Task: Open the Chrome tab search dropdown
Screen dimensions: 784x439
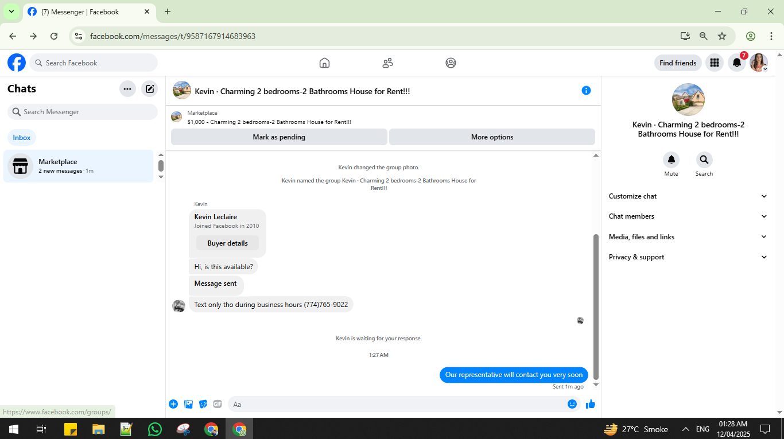Action: [11, 11]
